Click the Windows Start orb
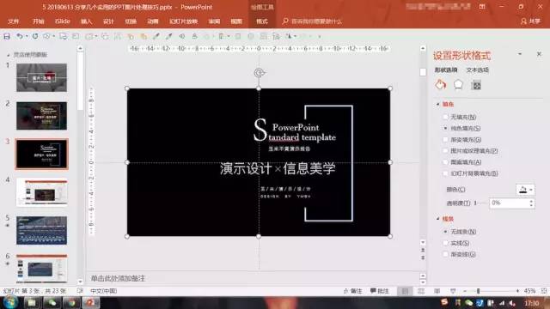The height and width of the screenshot is (309, 550). [x=10, y=302]
